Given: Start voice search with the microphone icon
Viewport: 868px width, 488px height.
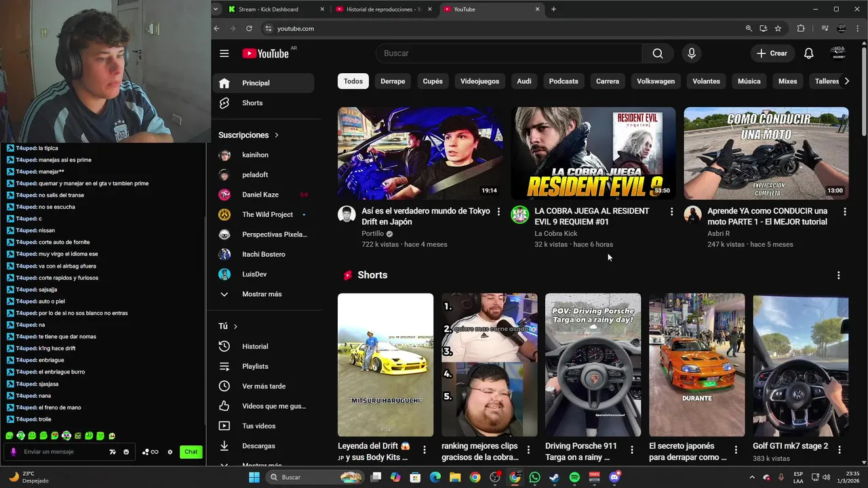Looking at the screenshot, I should tap(691, 54).
